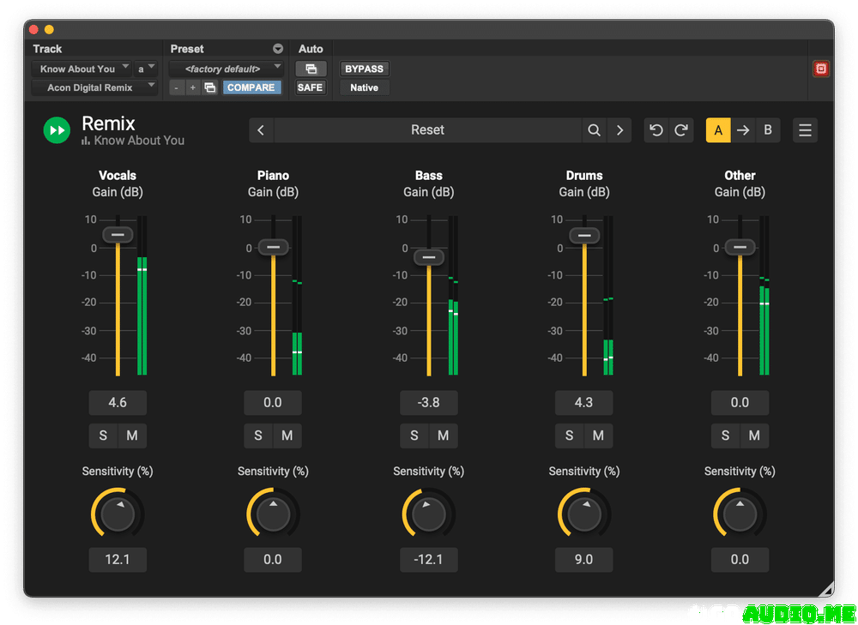Screen dimensions: 858x625
Task: Click the Piano sensitivity knob
Action: [273, 514]
